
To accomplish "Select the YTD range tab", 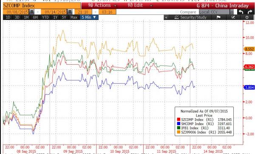I will [x=45, y=17].
